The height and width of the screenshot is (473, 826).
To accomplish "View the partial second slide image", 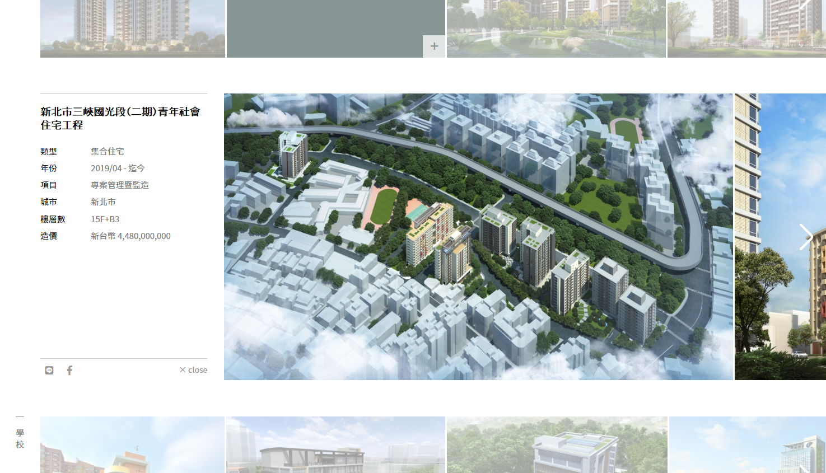I will [x=780, y=237].
